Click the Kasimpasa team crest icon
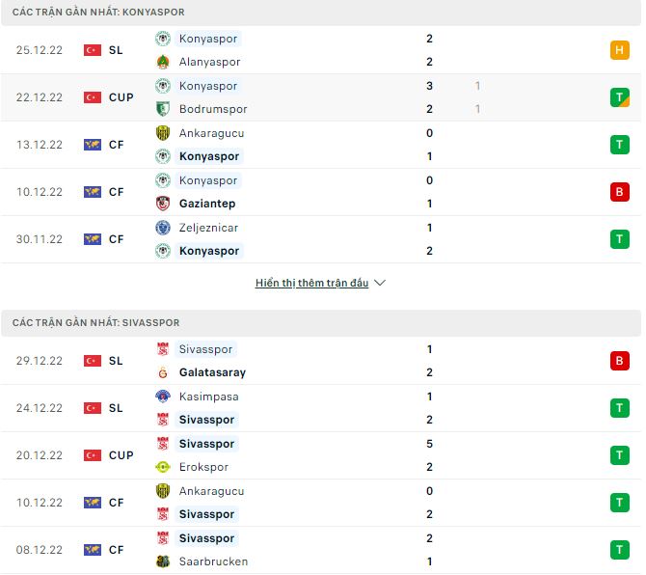Screen dimensions: 646x575 point(163,397)
